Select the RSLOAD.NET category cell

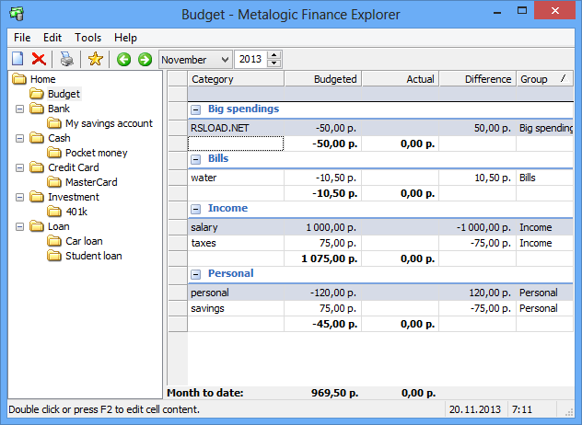click(x=236, y=128)
